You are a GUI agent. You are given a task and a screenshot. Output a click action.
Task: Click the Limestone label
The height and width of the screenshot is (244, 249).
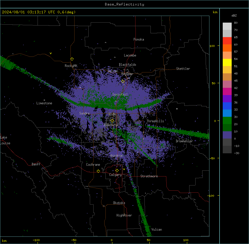[44, 103]
